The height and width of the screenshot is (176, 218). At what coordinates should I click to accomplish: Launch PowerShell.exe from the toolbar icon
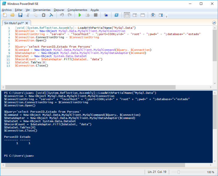click(x=116, y=15)
